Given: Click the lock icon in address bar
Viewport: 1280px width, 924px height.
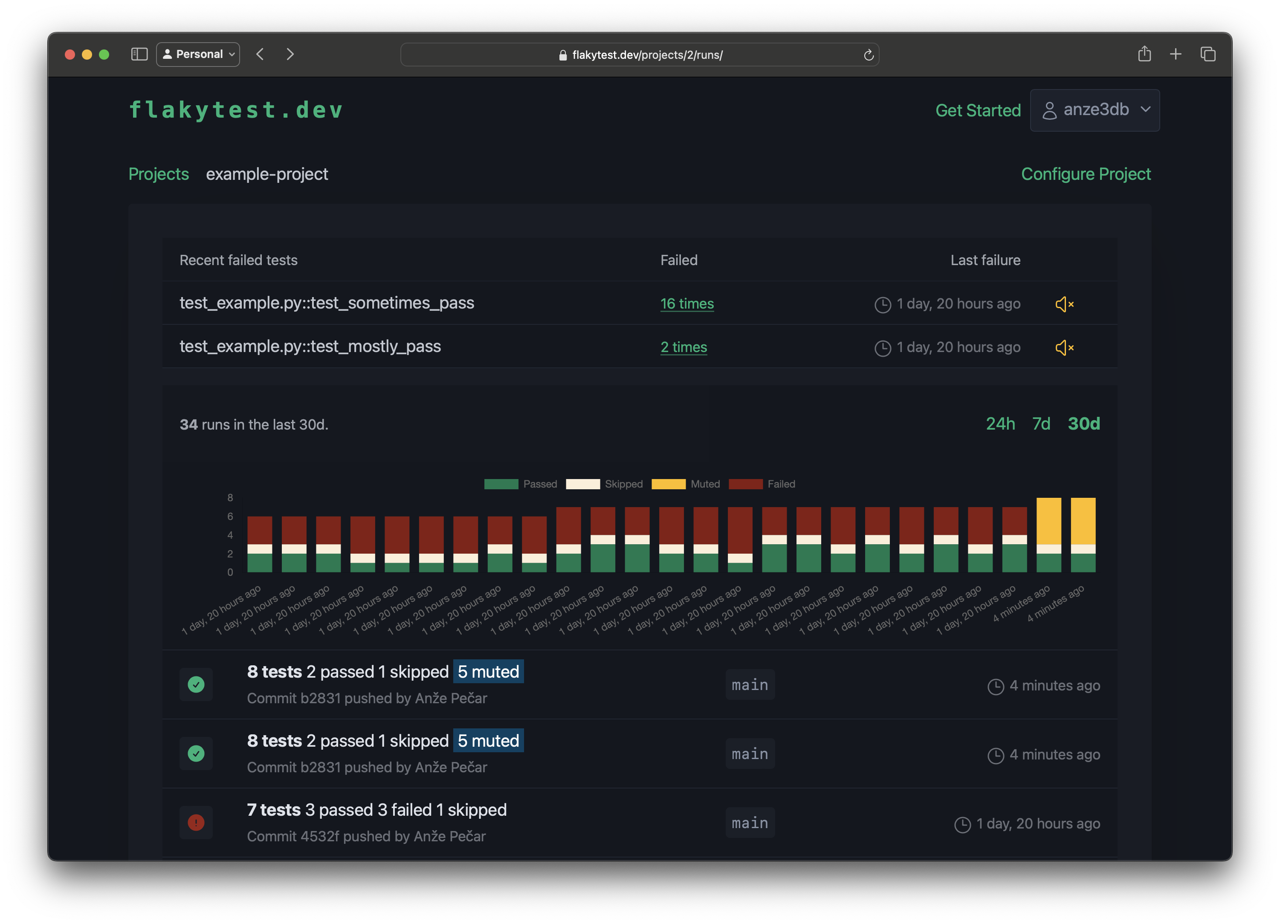Looking at the screenshot, I should [563, 55].
